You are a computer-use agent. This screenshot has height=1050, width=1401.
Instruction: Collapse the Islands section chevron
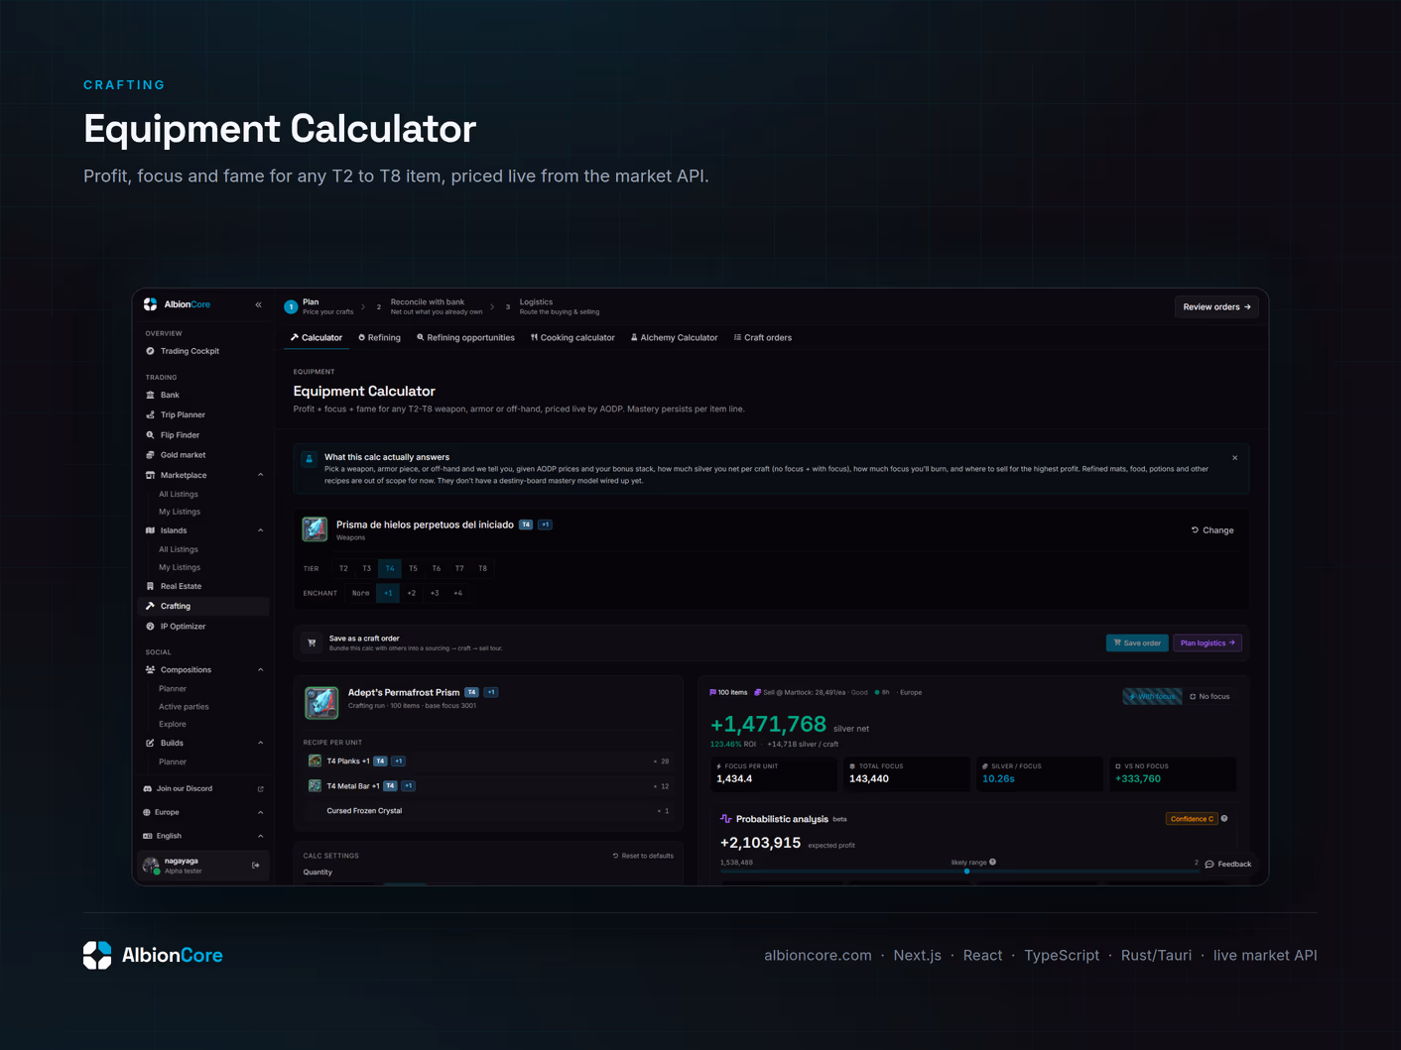[x=261, y=530]
